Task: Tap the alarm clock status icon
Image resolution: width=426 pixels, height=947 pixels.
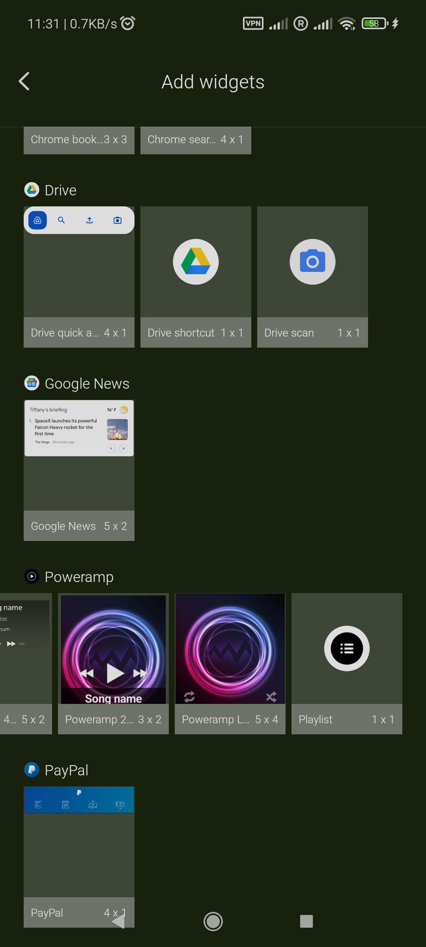Action: [128, 23]
